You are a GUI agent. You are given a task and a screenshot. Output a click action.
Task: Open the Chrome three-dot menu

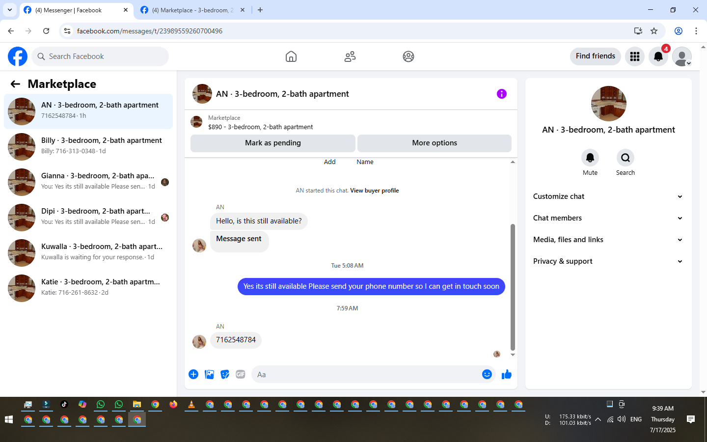[x=696, y=31]
